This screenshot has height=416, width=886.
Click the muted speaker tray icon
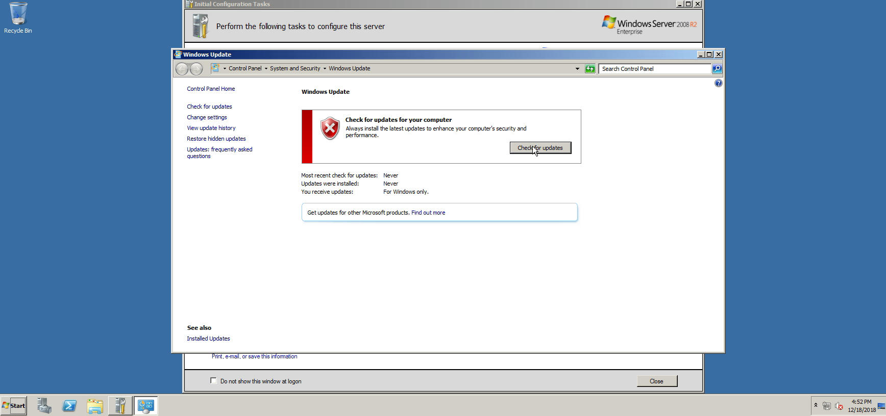tap(839, 406)
